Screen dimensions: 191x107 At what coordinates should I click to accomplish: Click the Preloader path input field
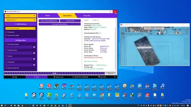click(19, 65)
